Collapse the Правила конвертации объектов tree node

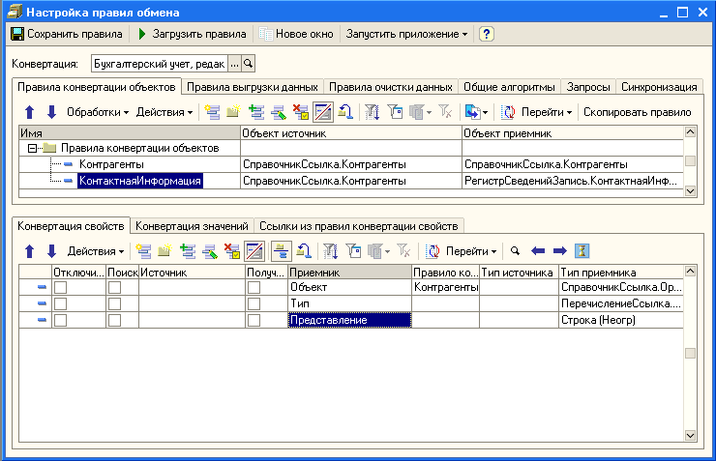[x=34, y=148]
